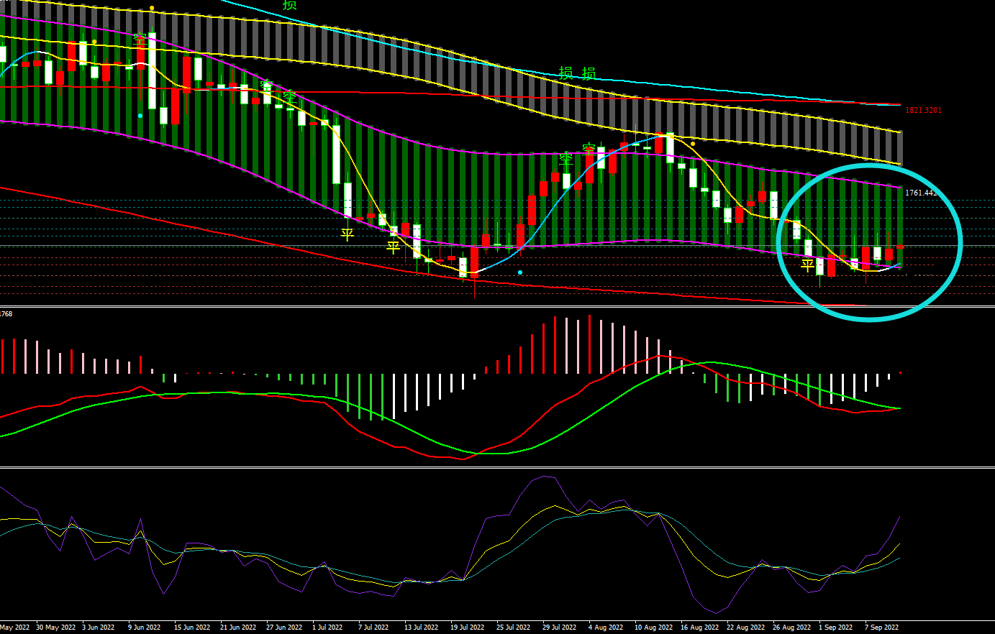995x634 pixels.
Task: Select the 4 Aug 2022 axis label
Action: point(606,628)
